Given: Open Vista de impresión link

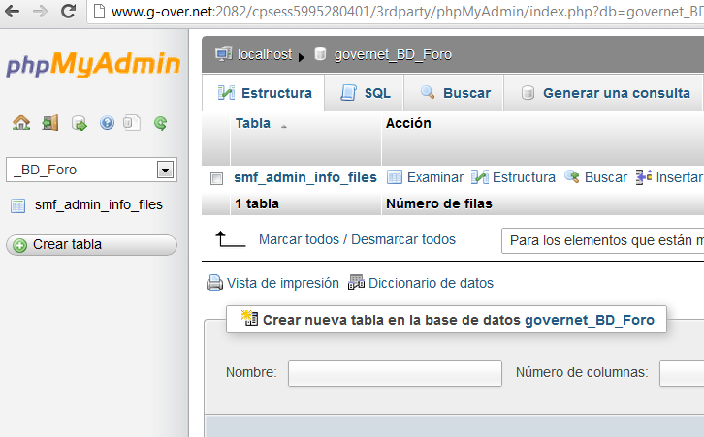Looking at the screenshot, I should [283, 283].
